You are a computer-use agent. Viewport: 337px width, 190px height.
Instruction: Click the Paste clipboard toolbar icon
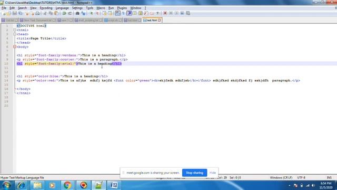tap(56, 13)
